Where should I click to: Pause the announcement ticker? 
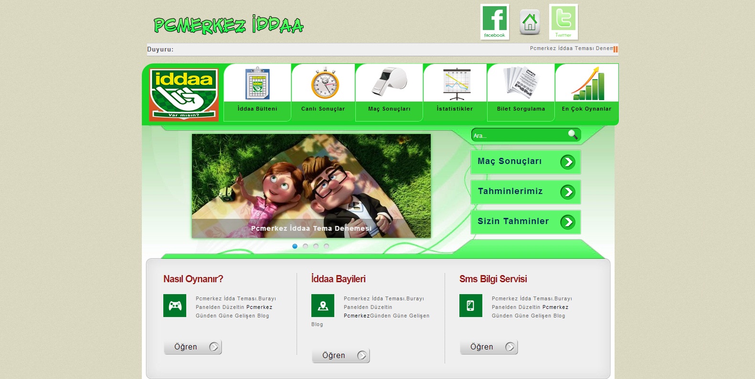(x=616, y=49)
